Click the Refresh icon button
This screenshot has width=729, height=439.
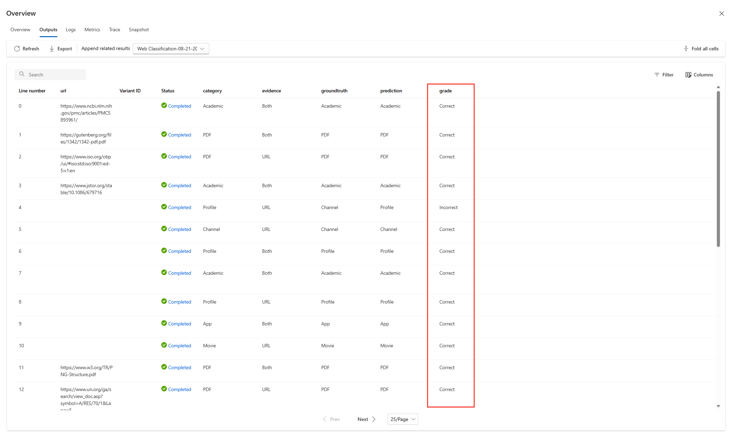(x=17, y=49)
